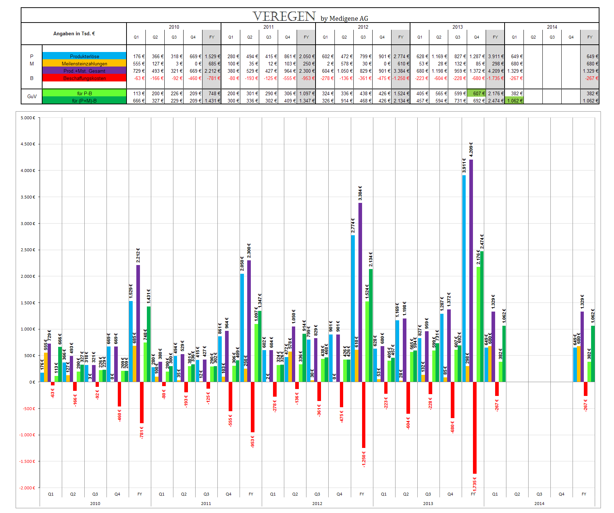Click the 3.911 € cell in 2013 FY
The image size is (614, 513).
(x=495, y=56)
